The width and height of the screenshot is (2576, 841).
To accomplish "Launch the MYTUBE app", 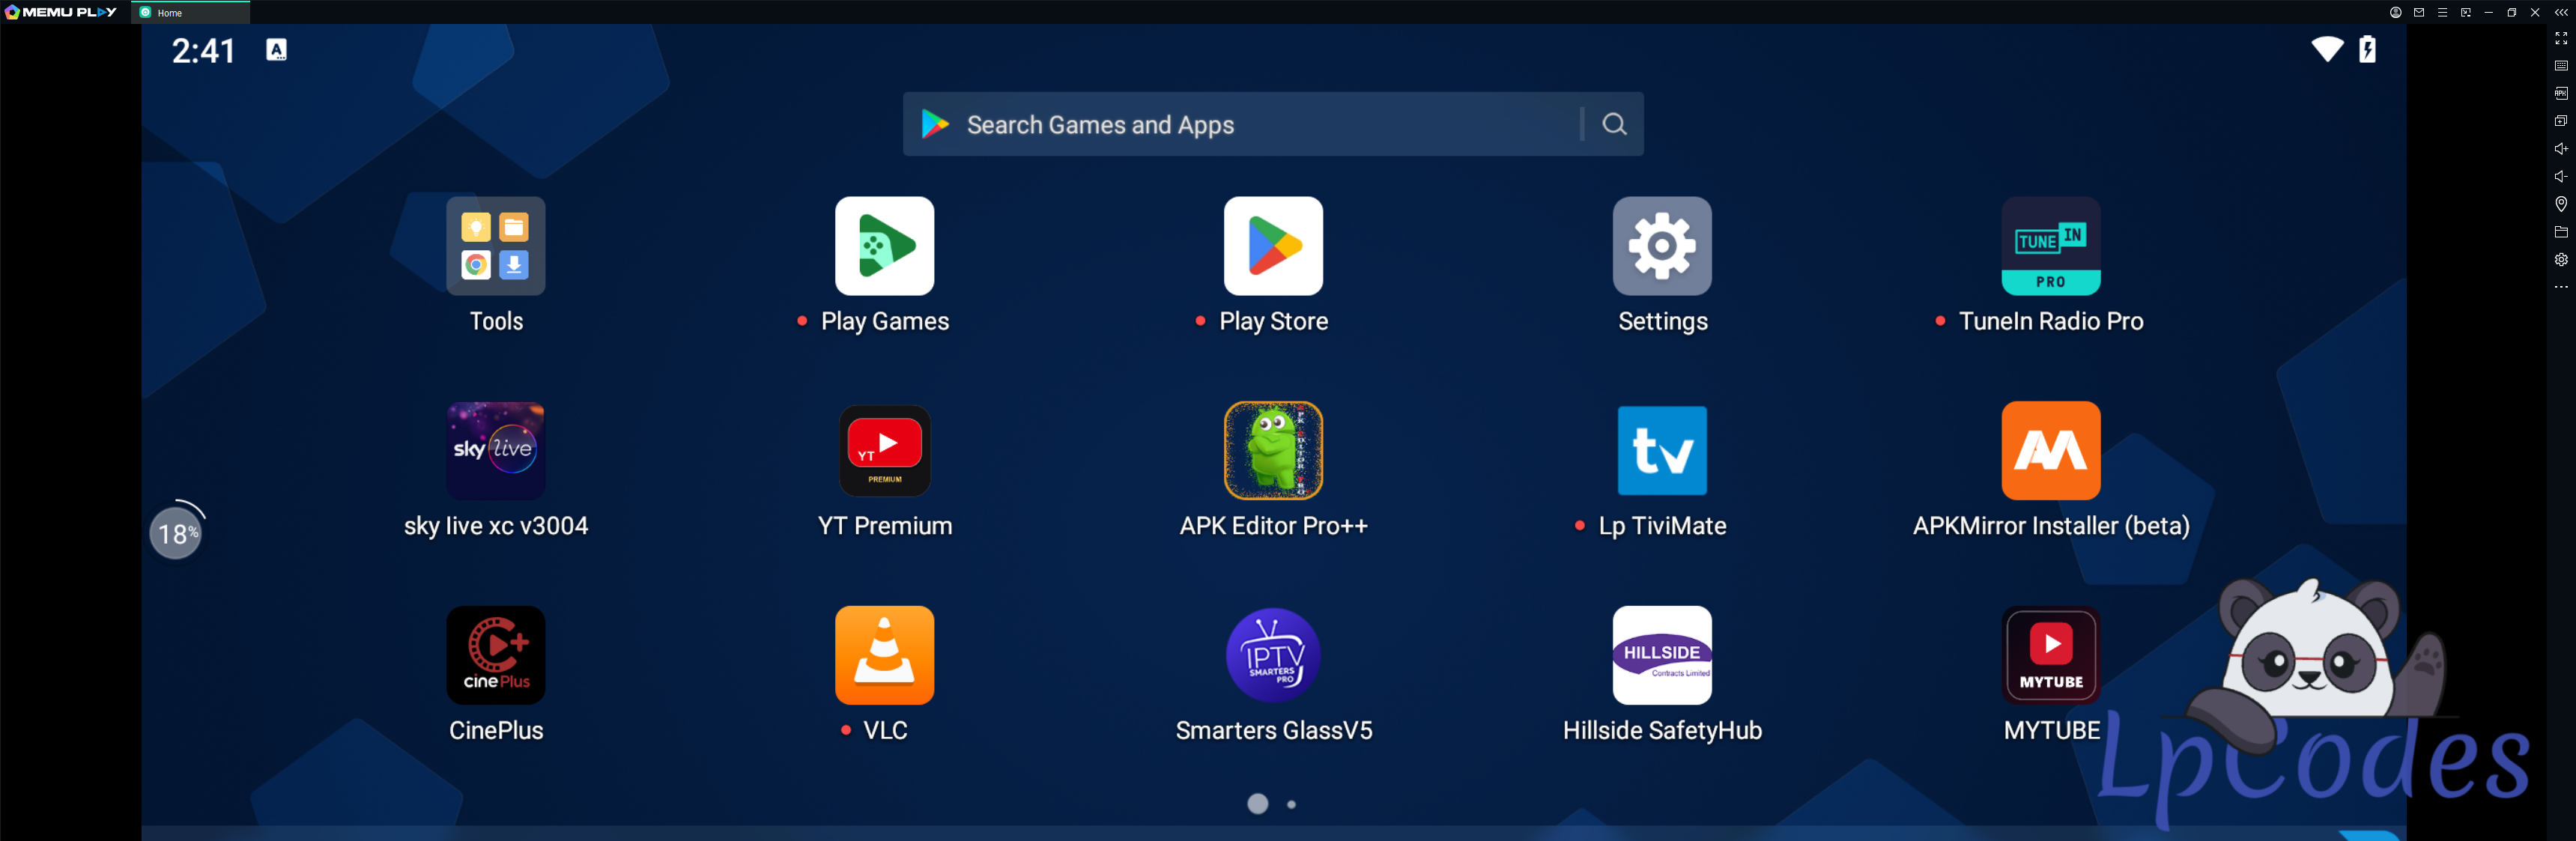I will pos(2051,656).
